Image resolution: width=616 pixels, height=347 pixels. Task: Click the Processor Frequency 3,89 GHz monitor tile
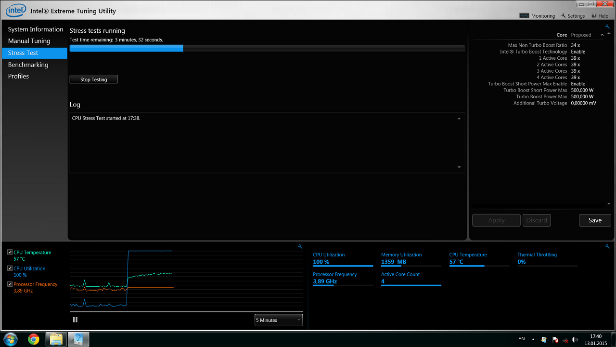pyautogui.click(x=343, y=279)
